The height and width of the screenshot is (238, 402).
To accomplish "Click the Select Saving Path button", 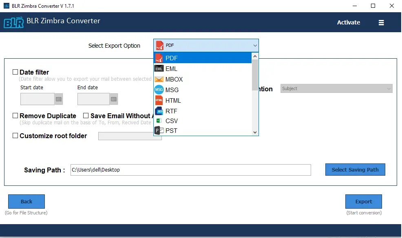I will [x=355, y=170].
